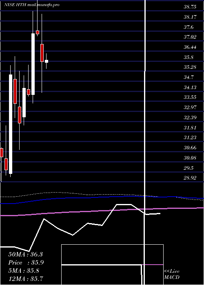Select the 30.66 price axis label
The height and width of the screenshot is (285, 204).
click(190, 148)
